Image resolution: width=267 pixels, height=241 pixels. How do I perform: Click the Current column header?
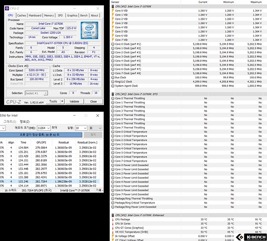coord(203,2)
